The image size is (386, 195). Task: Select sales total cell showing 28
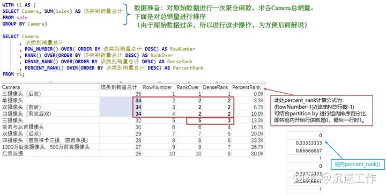[121, 140]
